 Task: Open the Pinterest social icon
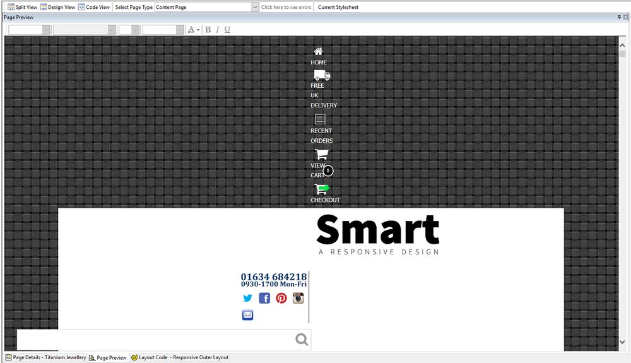(x=281, y=298)
